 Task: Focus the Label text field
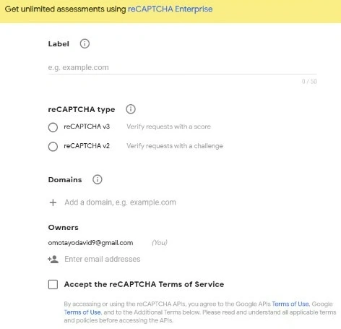[182, 67]
